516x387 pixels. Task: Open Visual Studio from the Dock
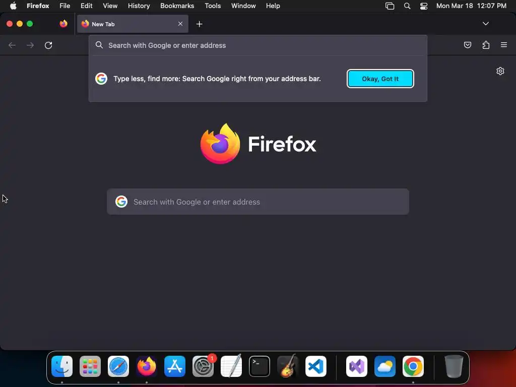[357, 366]
